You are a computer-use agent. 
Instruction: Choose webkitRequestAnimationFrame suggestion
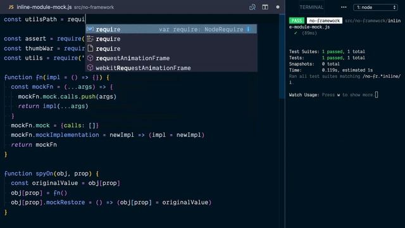coord(171,68)
